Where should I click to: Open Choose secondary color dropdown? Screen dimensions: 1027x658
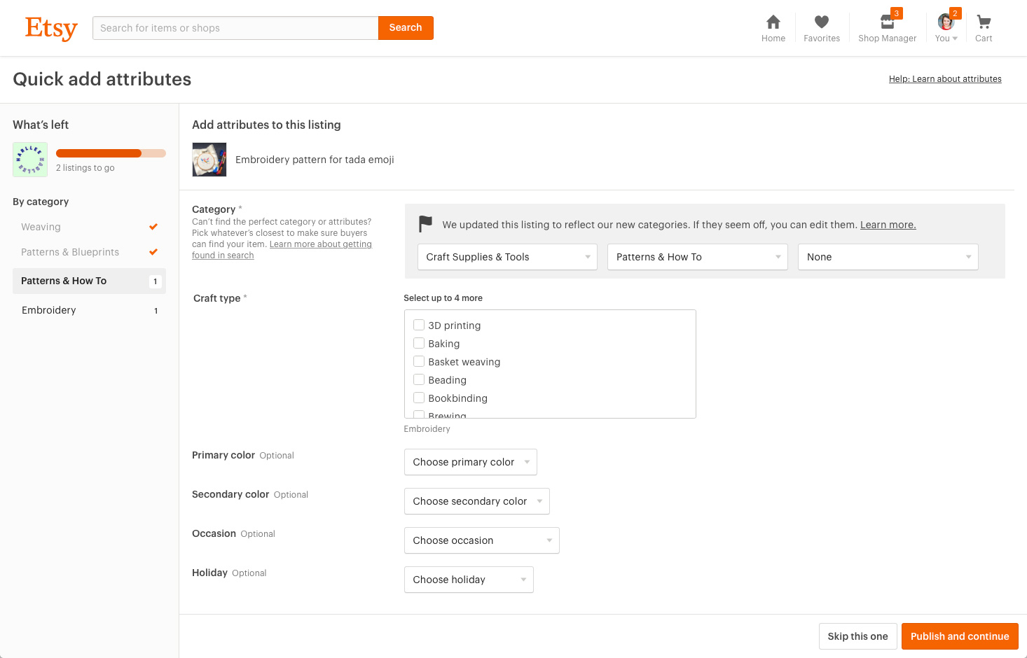tap(477, 501)
